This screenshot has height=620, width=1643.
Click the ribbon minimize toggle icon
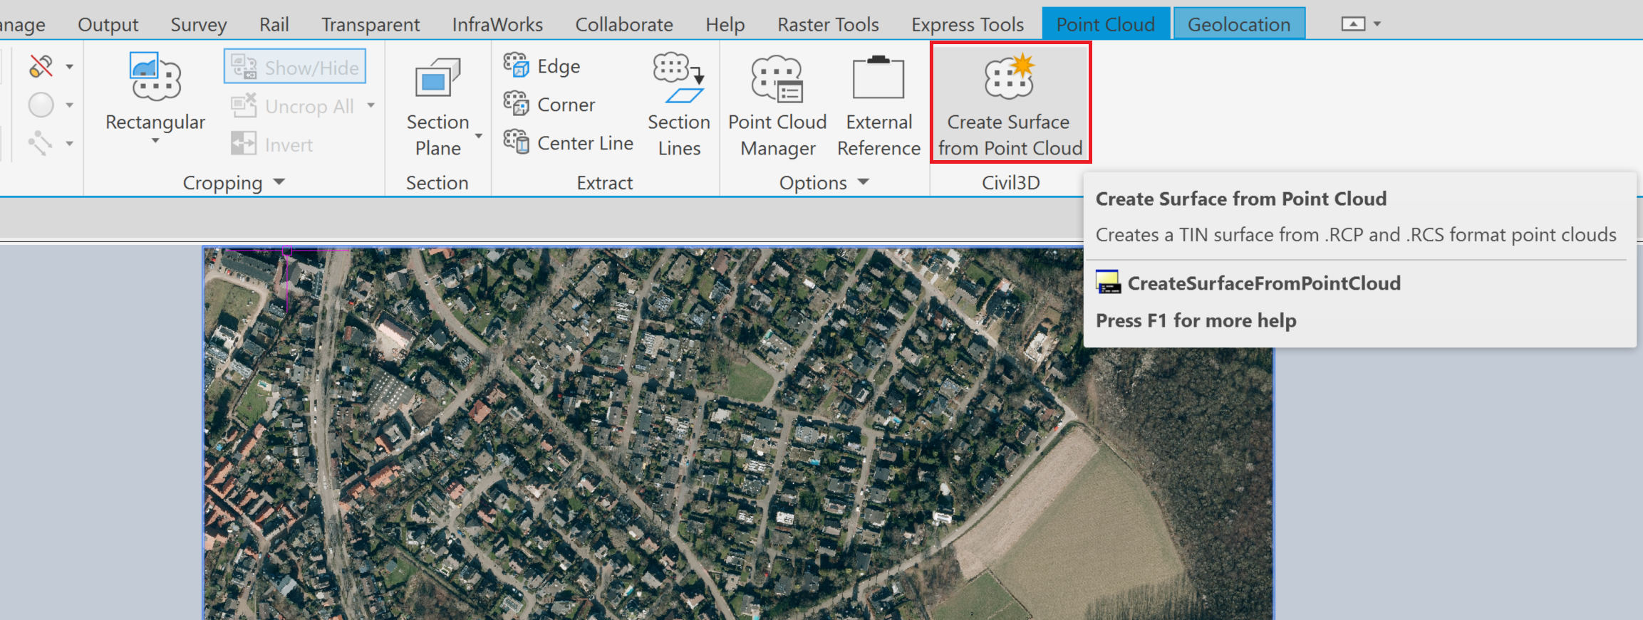(x=1353, y=23)
